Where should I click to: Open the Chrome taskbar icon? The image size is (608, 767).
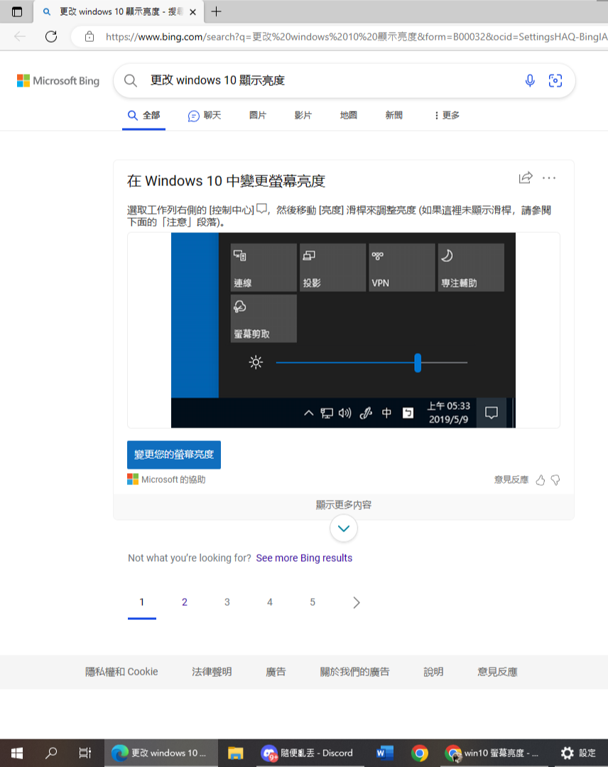pyautogui.click(x=419, y=753)
